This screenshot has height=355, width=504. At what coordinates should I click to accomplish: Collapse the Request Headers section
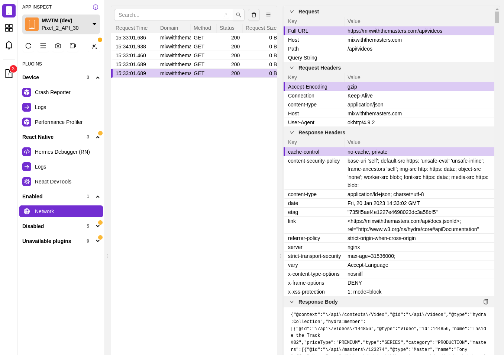point(292,68)
